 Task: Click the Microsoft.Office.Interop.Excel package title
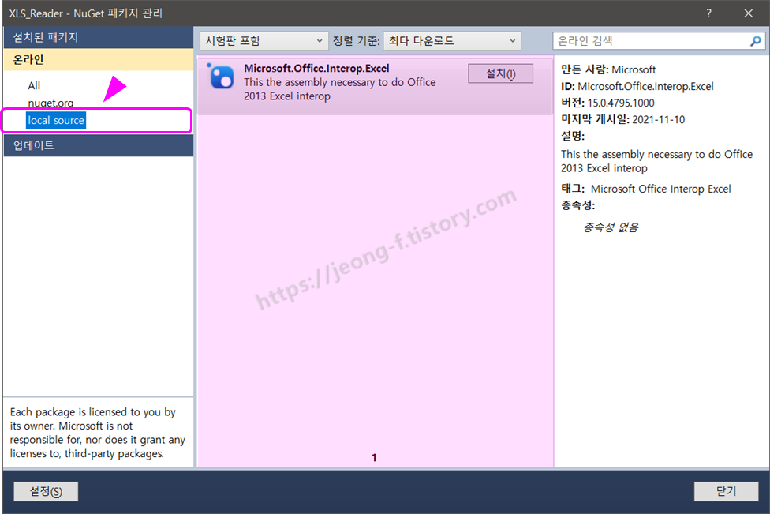point(316,69)
